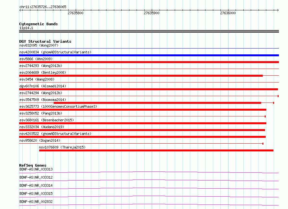The width and height of the screenshot is (288, 209).
Task: Select variant nsv4200834 (gnomADStructuralVariants)
Action: (x=55, y=52)
